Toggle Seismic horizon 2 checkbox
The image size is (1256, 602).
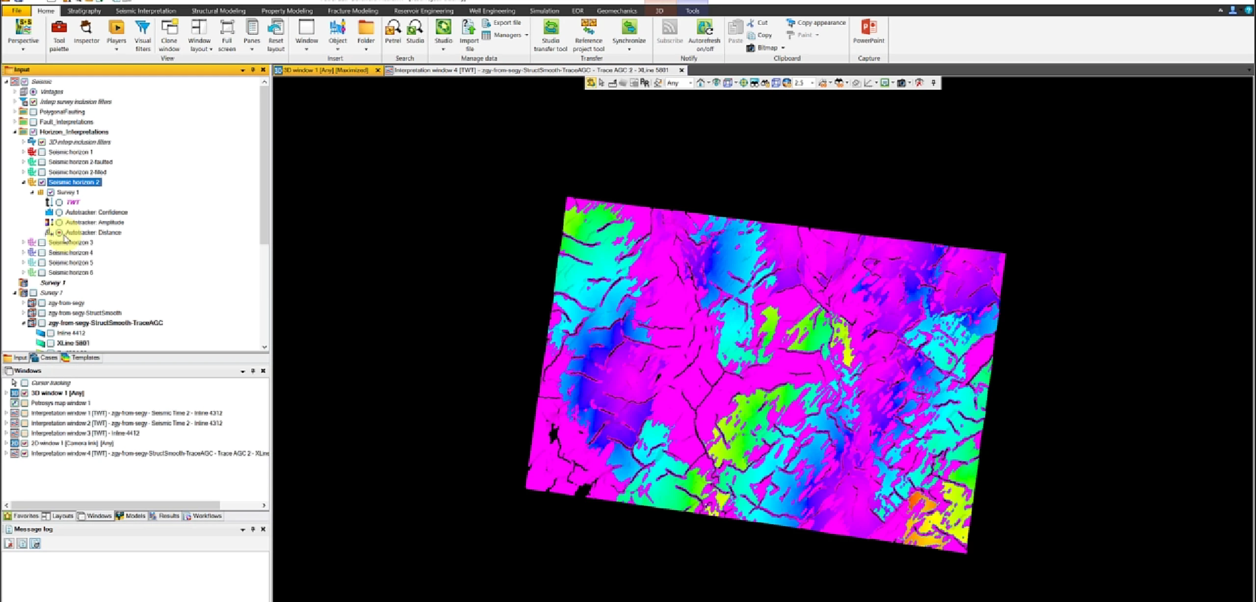[x=42, y=182]
